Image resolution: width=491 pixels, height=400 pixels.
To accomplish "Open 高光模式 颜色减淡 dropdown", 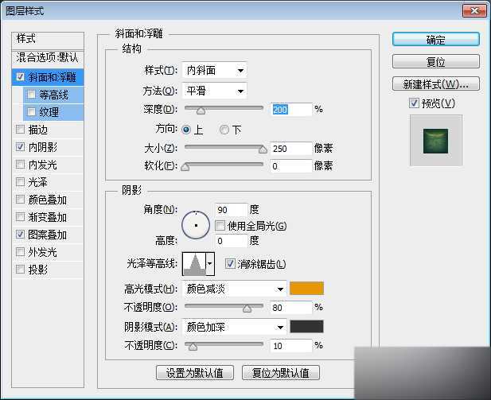I will click(x=234, y=289).
